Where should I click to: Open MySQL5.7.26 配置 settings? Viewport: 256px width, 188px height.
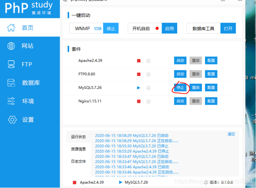point(211,87)
